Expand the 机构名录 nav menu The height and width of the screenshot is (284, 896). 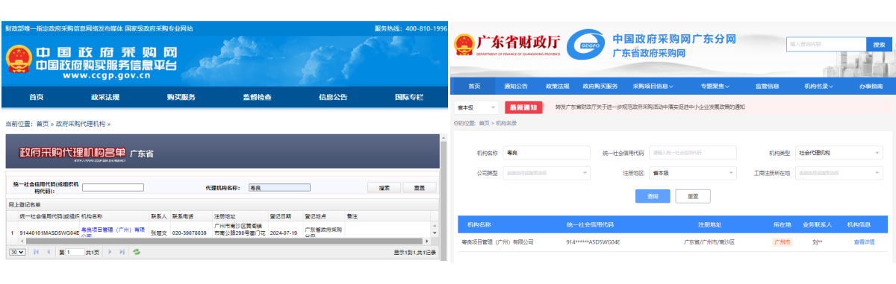tap(819, 86)
